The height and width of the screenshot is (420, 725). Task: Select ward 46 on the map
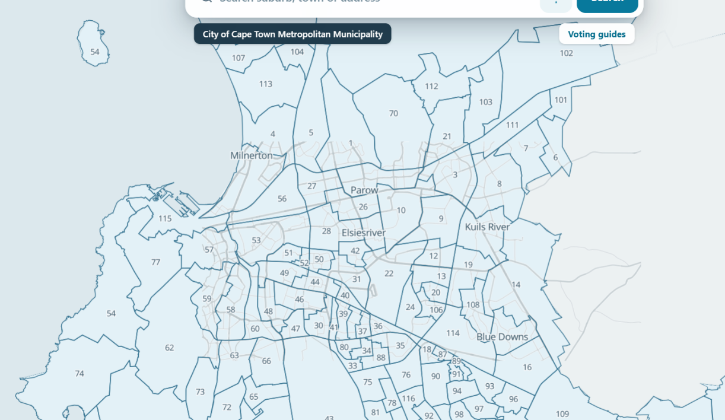(x=300, y=300)
